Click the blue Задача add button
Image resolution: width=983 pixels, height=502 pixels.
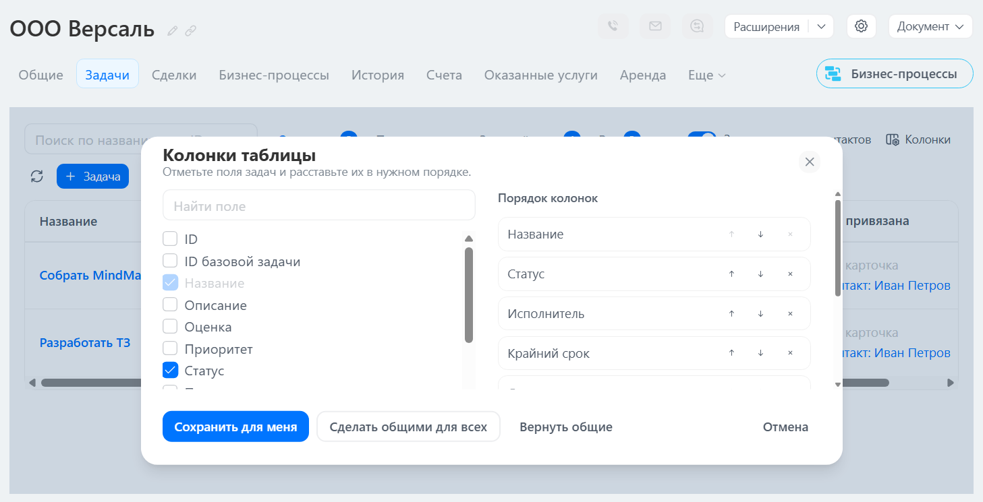click(92, 177)
